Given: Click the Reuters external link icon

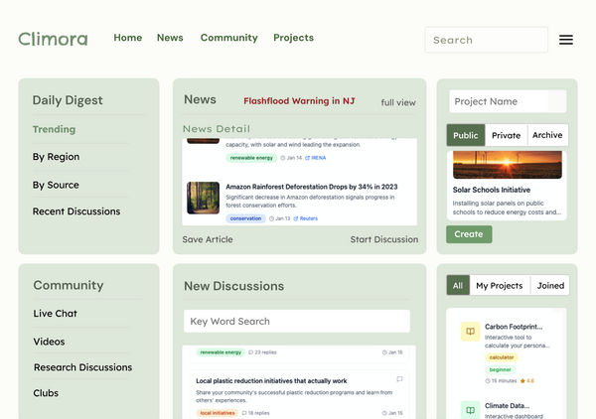Looking at the screenshot, I should click(296, 218).
